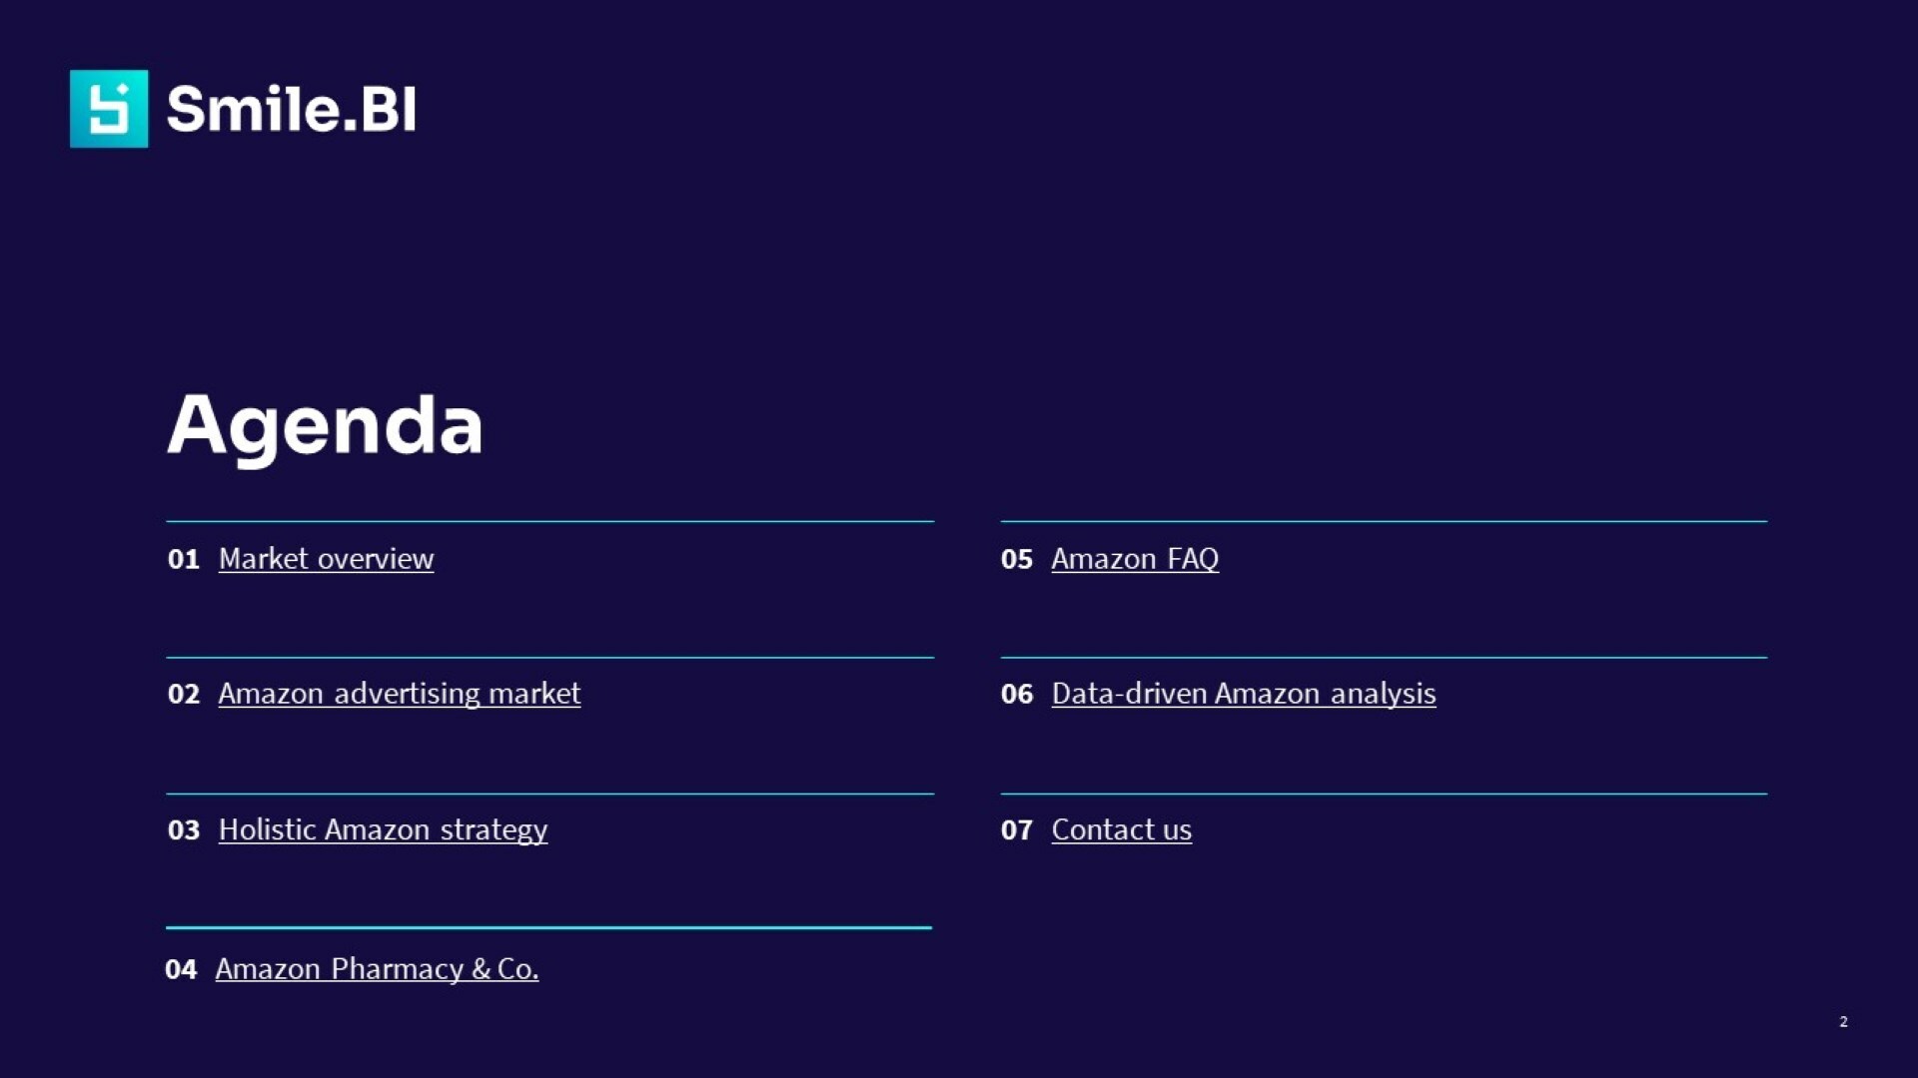Click the section number 06
This screenshot has height=1078, width=1918.
pos(1017,695)
